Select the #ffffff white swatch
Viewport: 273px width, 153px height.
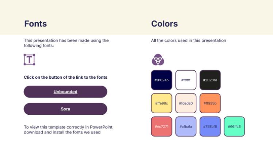pyautogui.click(x=186, y=80)
